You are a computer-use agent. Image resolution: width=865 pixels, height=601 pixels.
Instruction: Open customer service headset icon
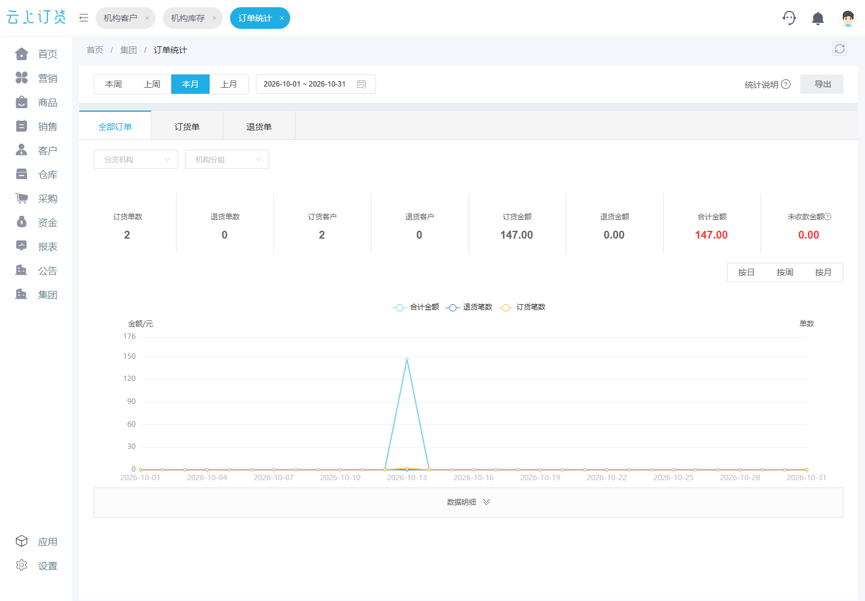coord(789,18)
